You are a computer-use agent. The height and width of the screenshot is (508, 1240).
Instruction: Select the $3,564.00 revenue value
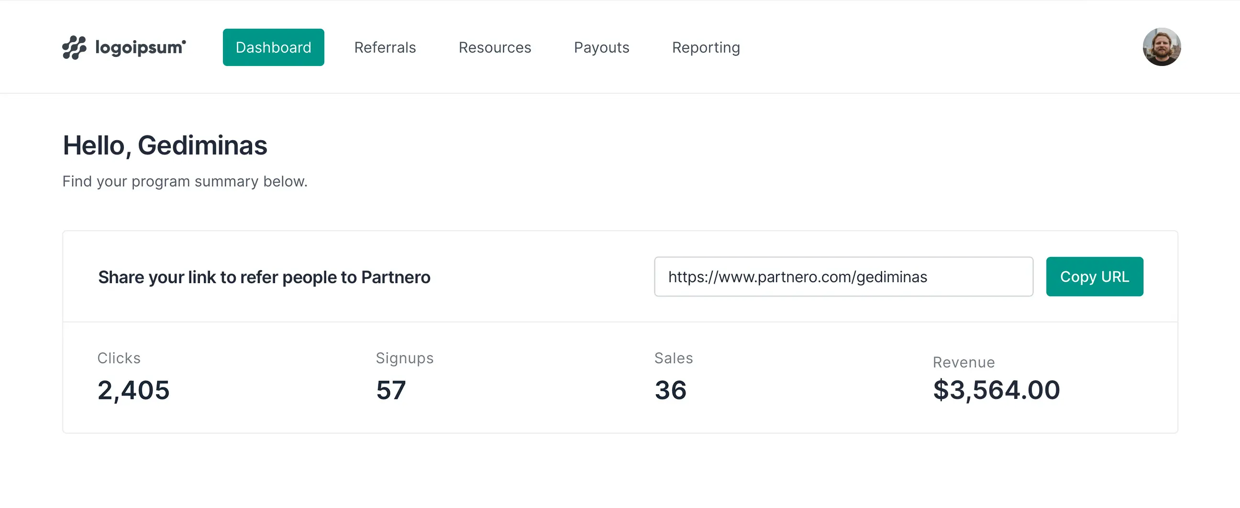(996, 389)
